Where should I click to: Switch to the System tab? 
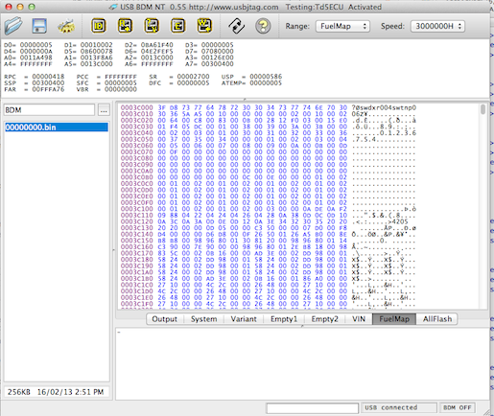coord(204,319)
